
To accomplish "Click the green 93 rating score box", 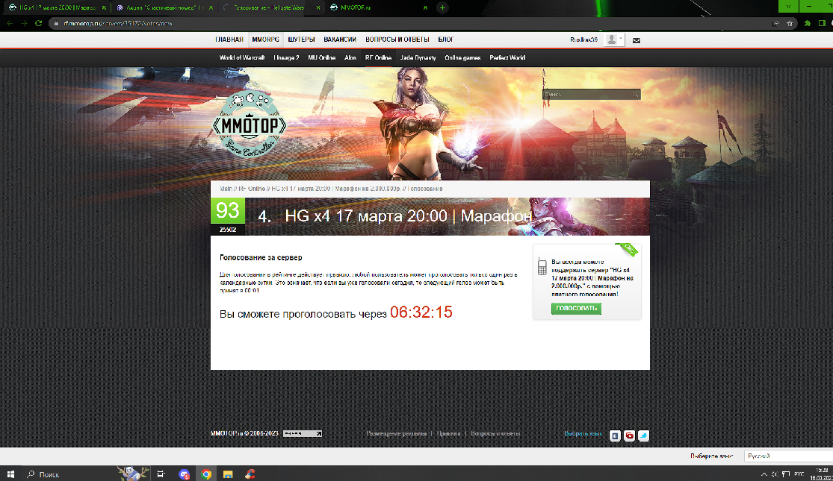I will pos(228,210).
